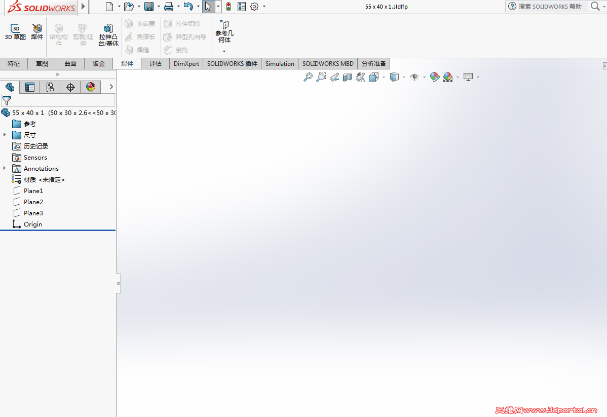Image resolution: width=607 pixels, height=417 pixels.
Task: Click the Display Style cube icon
Action: tap(394, 77)
